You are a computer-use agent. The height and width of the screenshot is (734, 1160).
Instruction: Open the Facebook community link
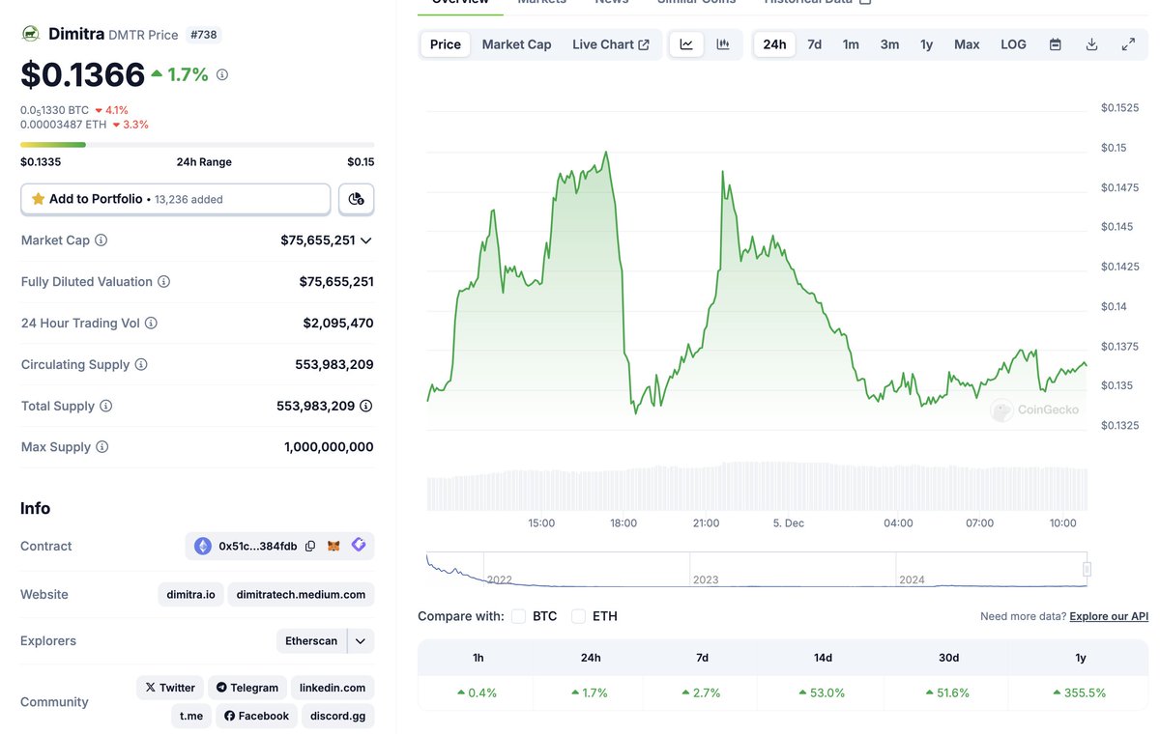(x=256, y=716)
